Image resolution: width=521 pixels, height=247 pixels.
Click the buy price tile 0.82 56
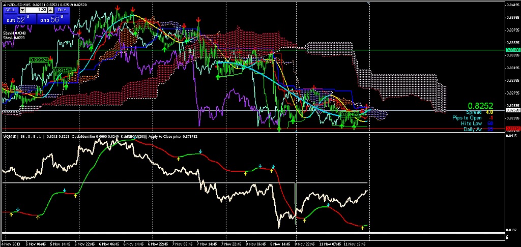53,18
